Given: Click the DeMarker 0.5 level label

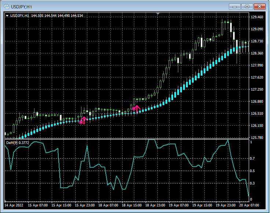Looking at the screenshot, I should [252, 171].
